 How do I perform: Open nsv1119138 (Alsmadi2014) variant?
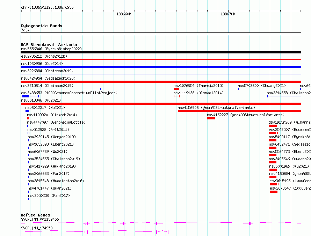pyautogui.click(x=198, y=93)
